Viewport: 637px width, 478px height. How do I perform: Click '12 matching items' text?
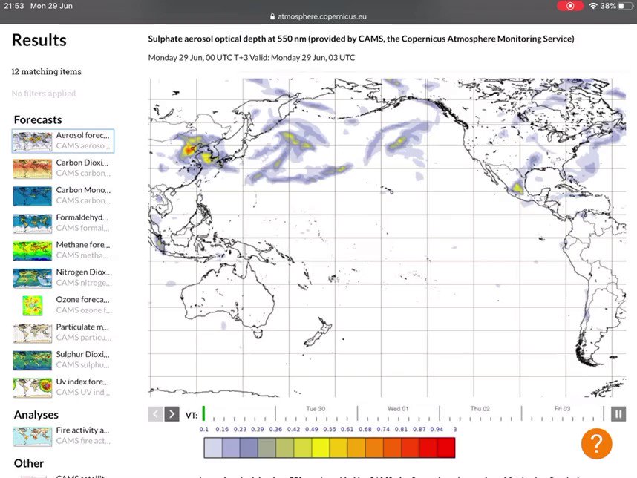46,71
